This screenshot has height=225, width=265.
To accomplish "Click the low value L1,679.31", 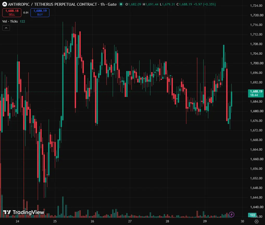I will click(x=167, y=4).
